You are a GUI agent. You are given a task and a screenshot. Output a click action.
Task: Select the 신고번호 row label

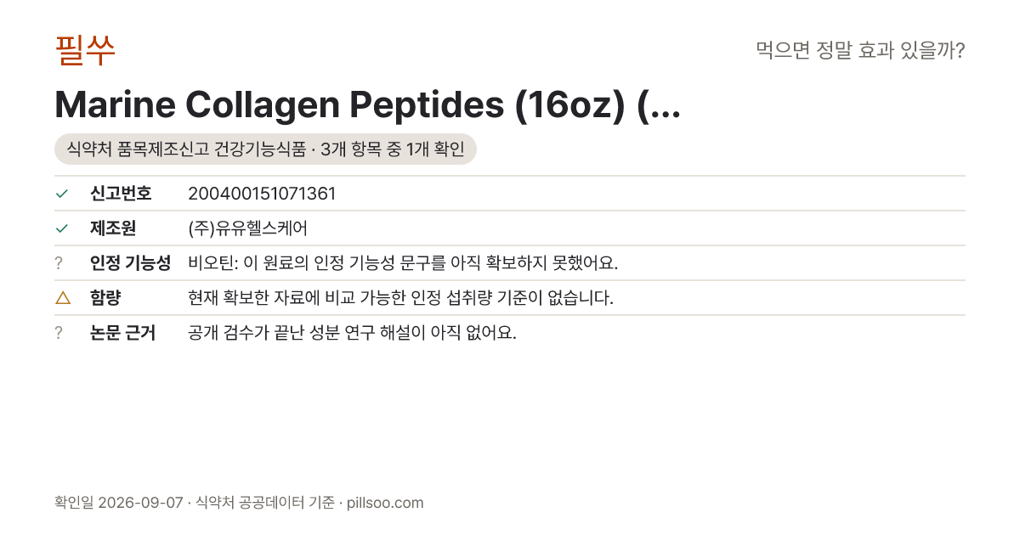[121, 194]
